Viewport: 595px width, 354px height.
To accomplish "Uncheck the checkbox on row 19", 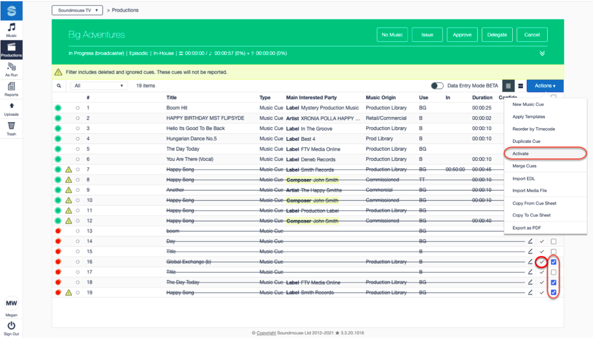I will pyautogui.click(x=554, y=292).
